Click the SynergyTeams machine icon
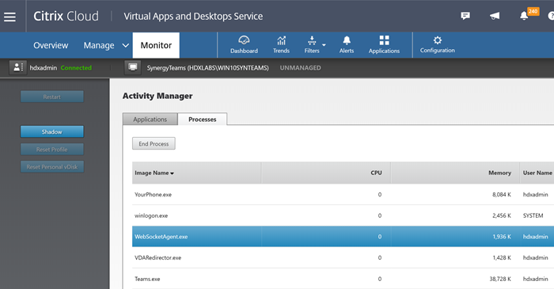 click(x=133, y=67)
